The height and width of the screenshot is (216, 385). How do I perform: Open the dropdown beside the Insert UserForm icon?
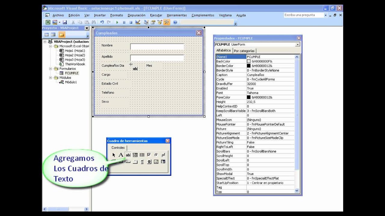coord(59,22)
